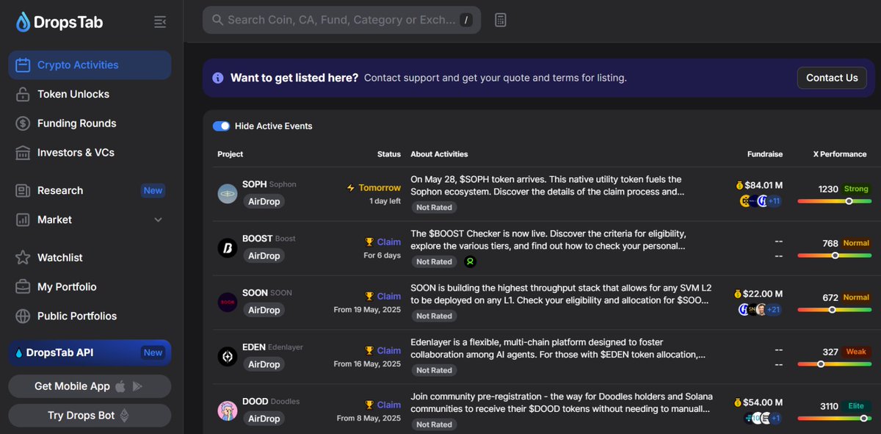Click the AirDrop tag under SOPH

click(264, 201)
